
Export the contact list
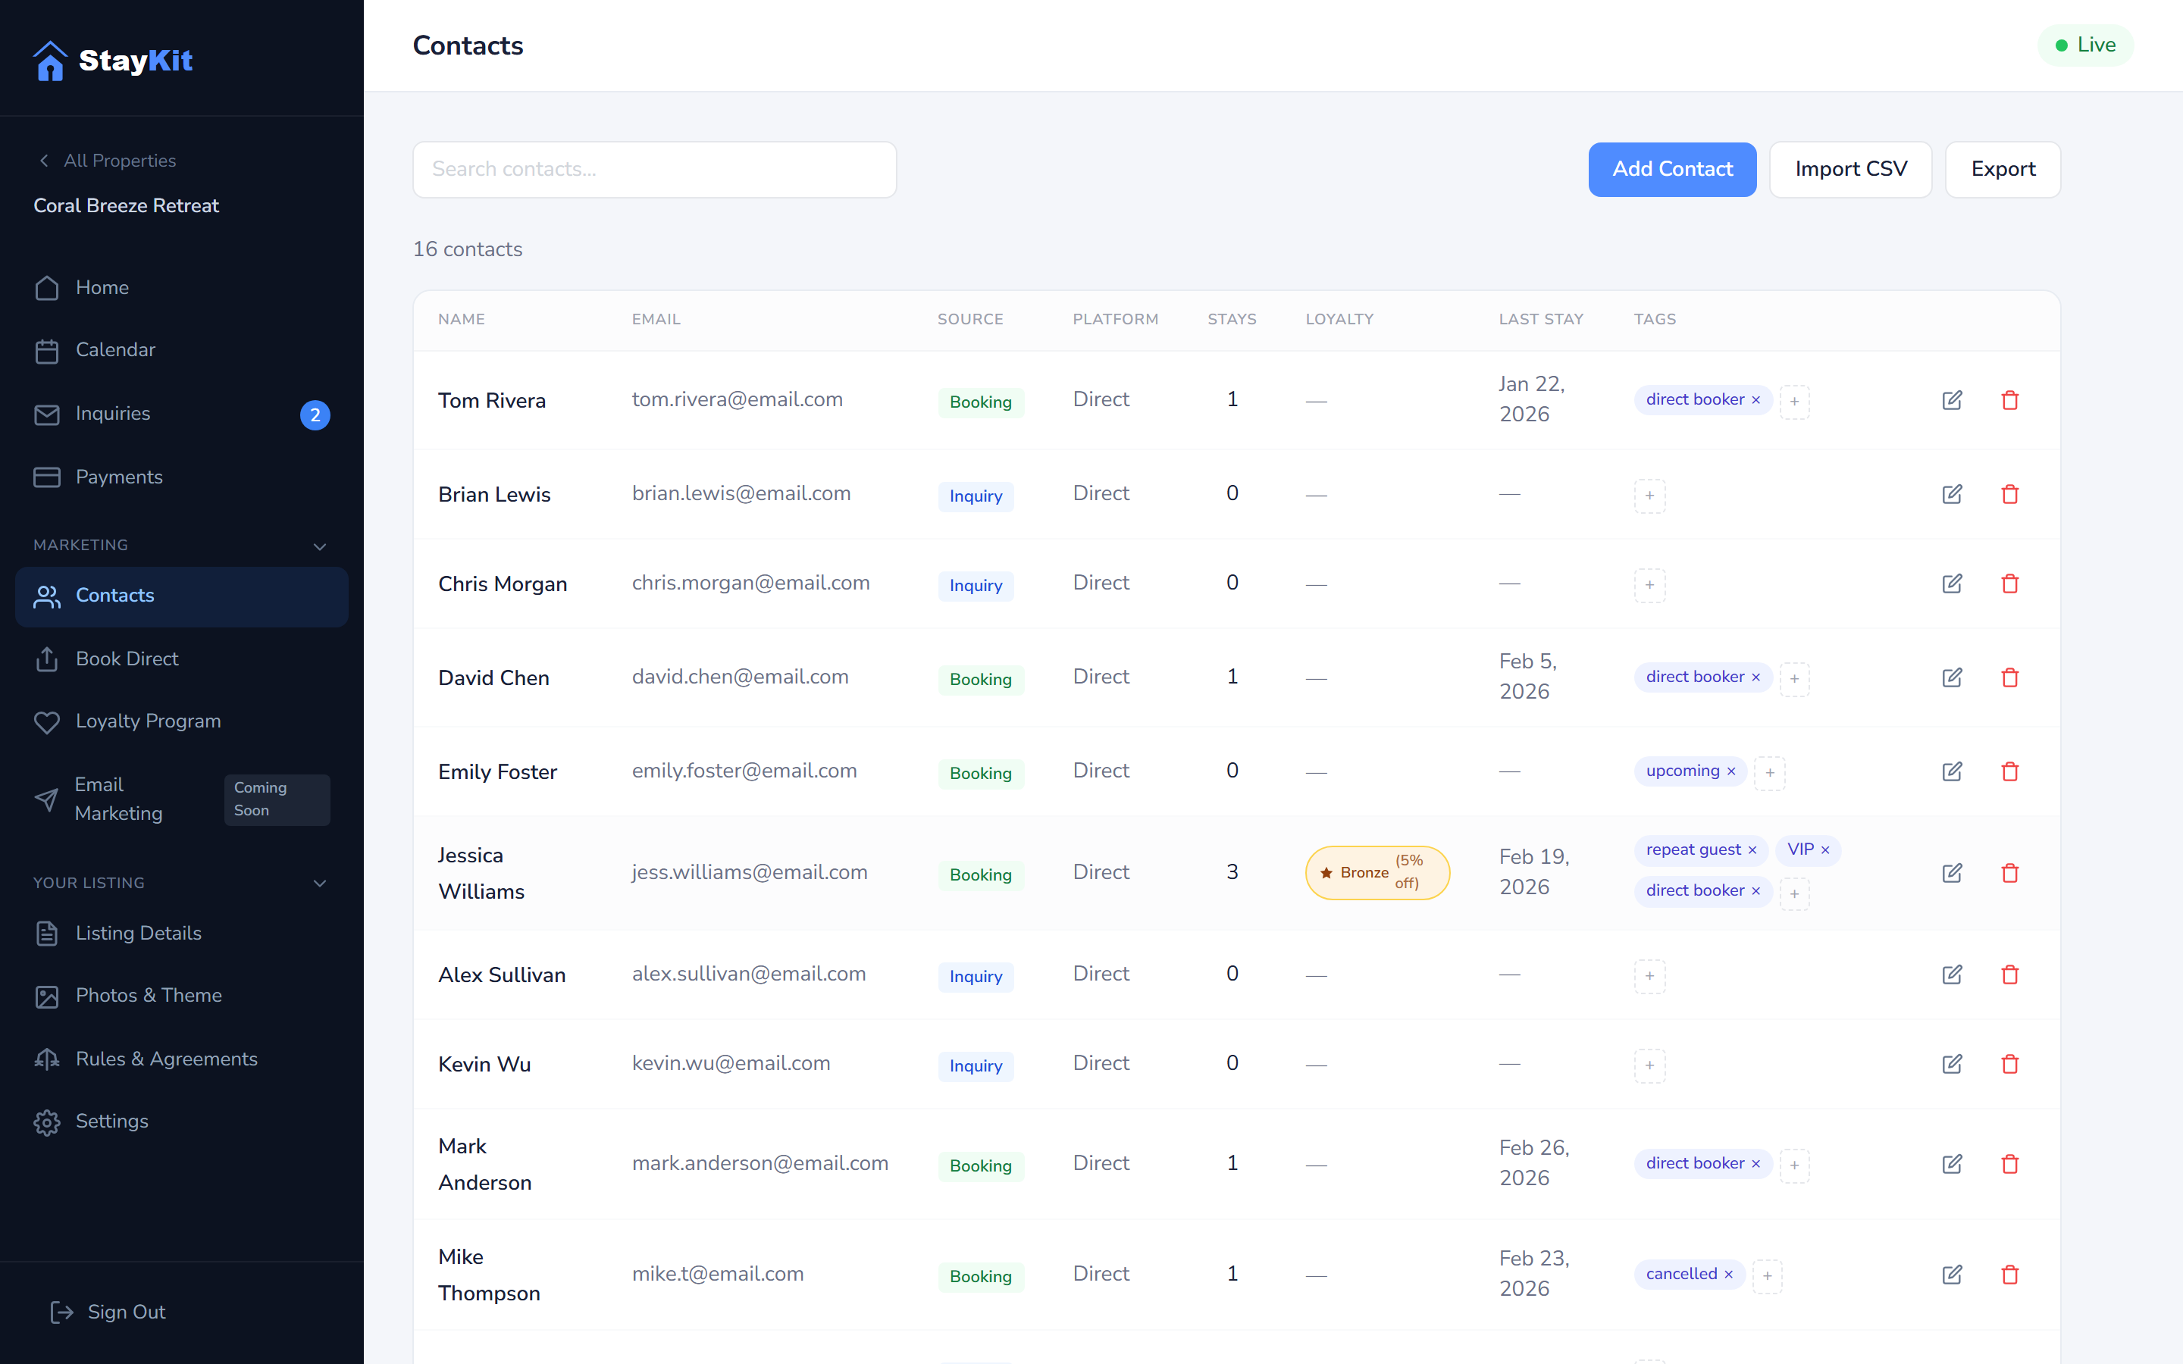click(2003, 169)
